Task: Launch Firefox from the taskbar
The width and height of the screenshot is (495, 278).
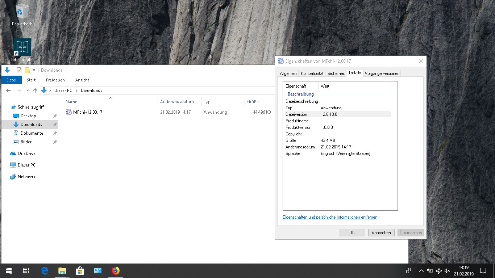Action: pyautogui.click(x=116, y=271)
